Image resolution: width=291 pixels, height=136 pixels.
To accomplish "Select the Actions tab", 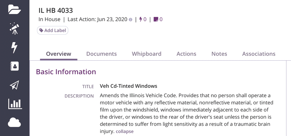I will click(186, 54).
